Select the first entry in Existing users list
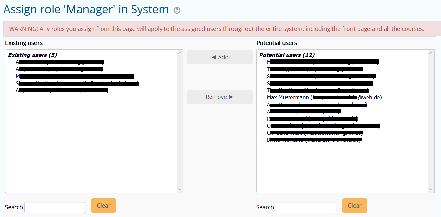 point(60,62)
